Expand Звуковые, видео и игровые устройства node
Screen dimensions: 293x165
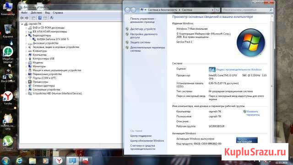[26, 47]
